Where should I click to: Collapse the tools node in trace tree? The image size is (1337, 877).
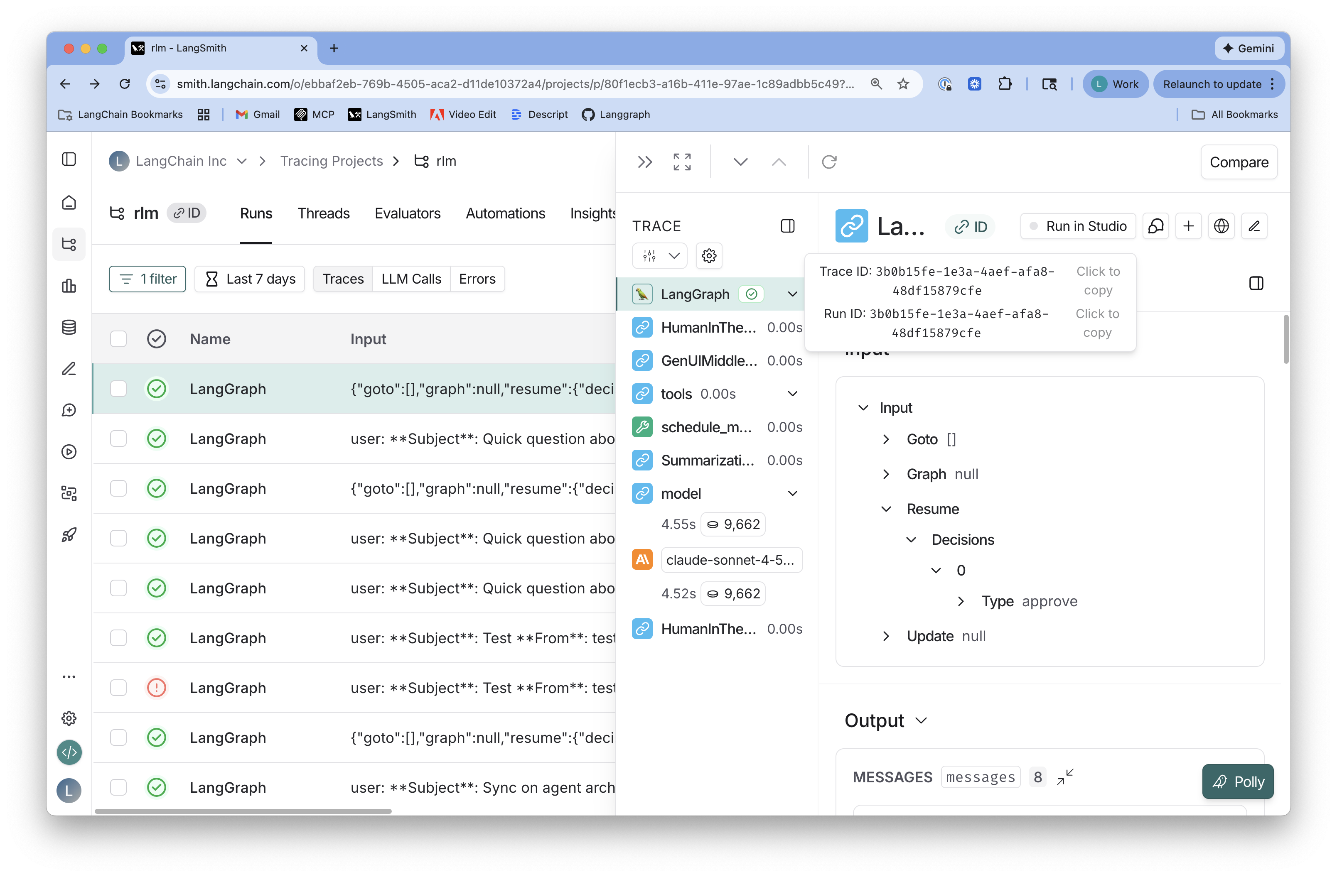click(793, 394)
